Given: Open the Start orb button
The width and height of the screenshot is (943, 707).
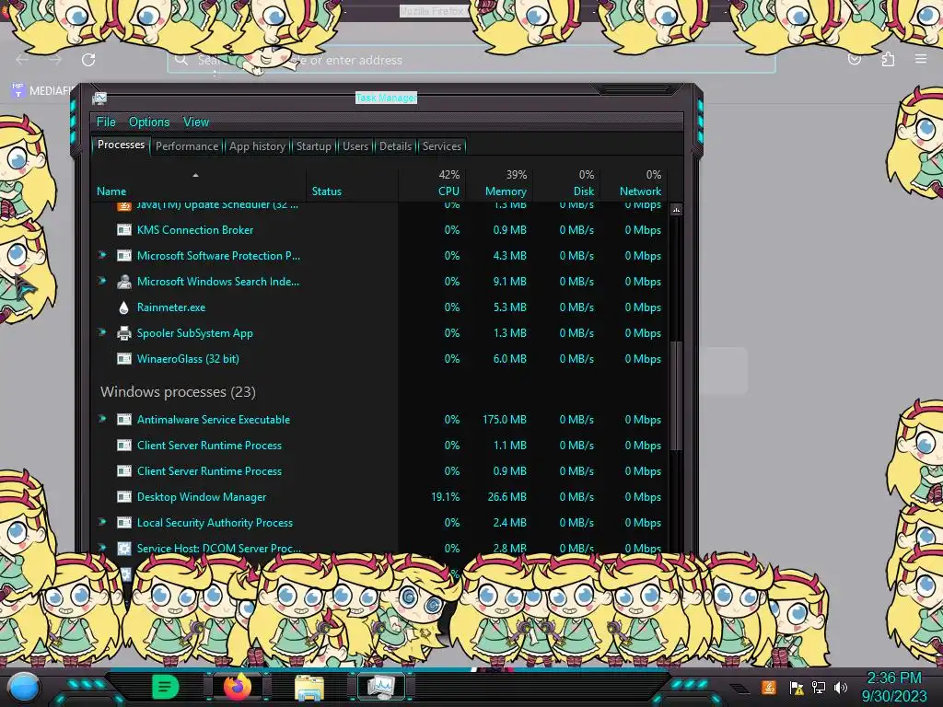Looking at the screenshot, I should coord(24,688).
